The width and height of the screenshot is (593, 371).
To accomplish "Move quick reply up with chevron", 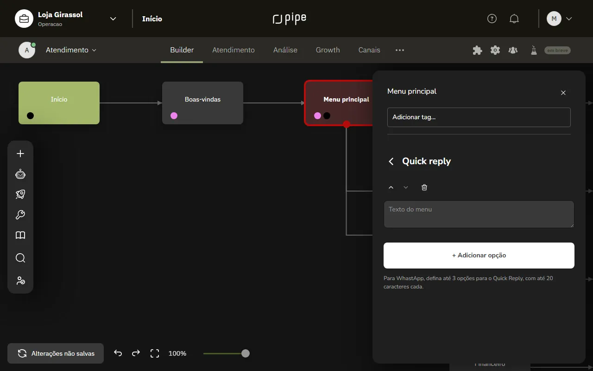I will coord(391,187).
